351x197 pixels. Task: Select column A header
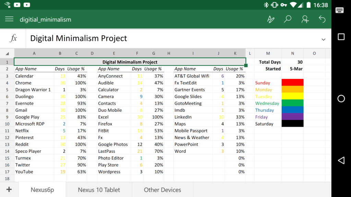[x=34, y=53]
